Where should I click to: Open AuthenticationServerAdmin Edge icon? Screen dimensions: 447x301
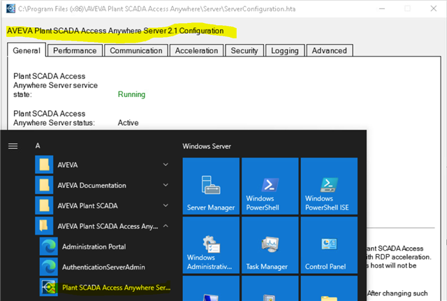49,267
